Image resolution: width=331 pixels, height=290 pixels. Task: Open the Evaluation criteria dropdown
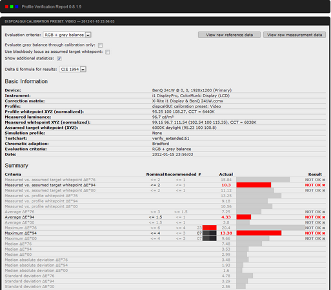(67, 35)
